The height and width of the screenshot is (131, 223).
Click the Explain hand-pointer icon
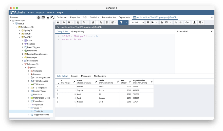162,23
